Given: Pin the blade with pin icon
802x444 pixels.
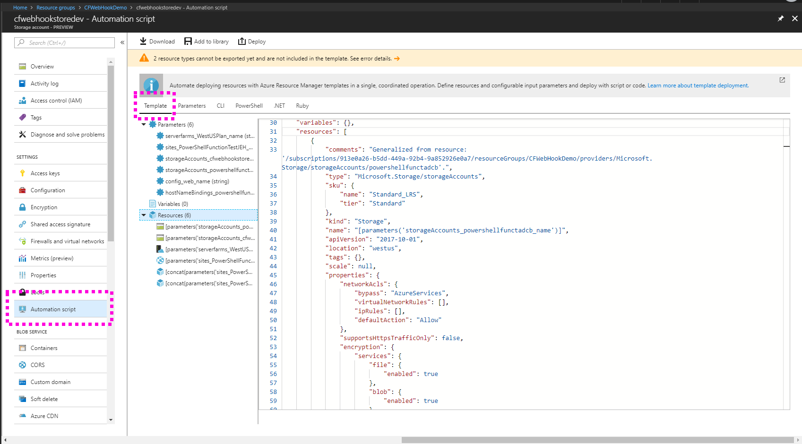Looking at the screenshot, I should (x=781, y=18).
